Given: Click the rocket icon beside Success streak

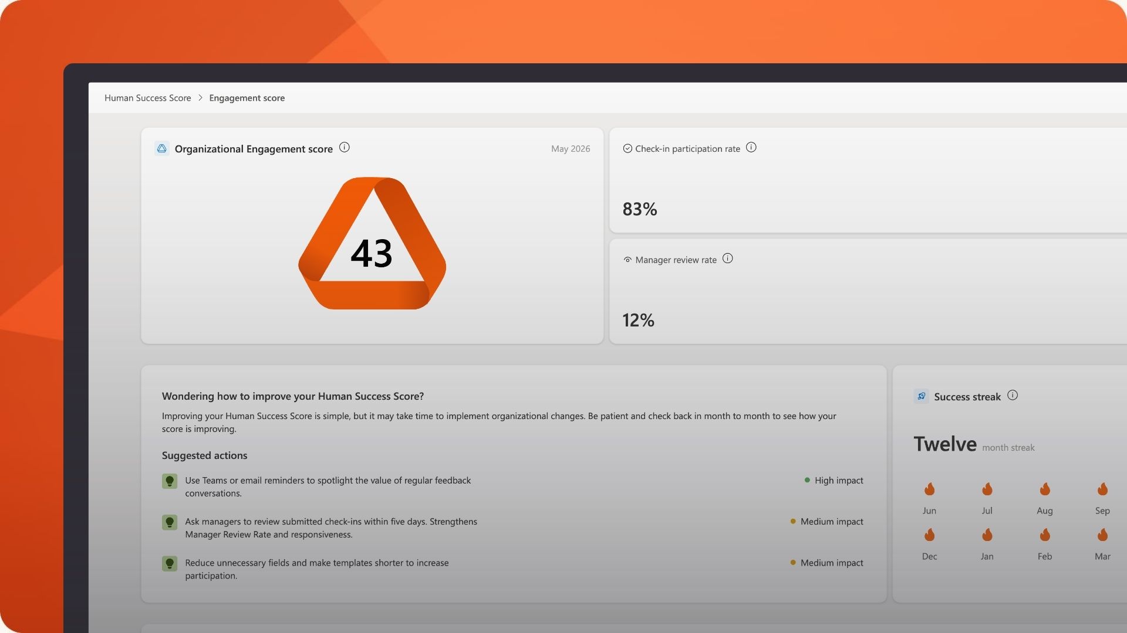Looking at the screenshot, I should (922, 396).
